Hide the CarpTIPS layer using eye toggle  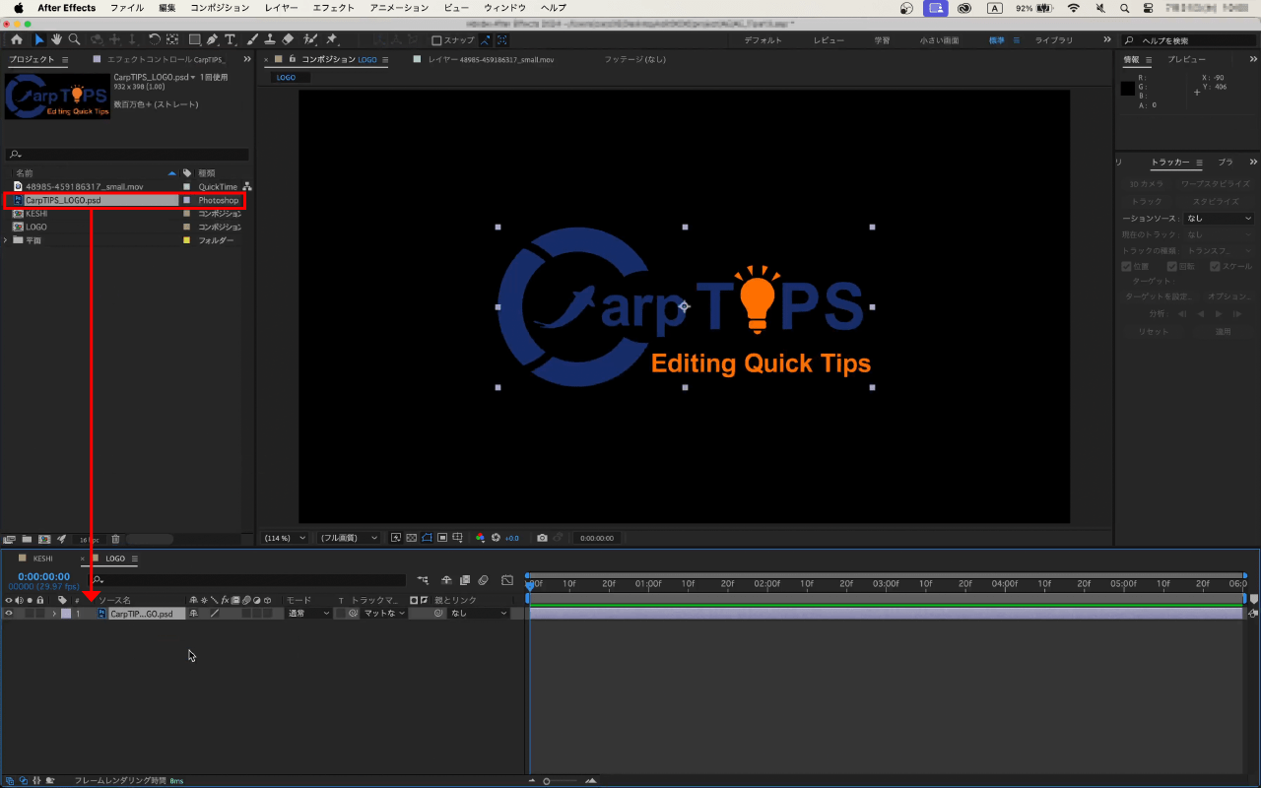pos(9,614)
